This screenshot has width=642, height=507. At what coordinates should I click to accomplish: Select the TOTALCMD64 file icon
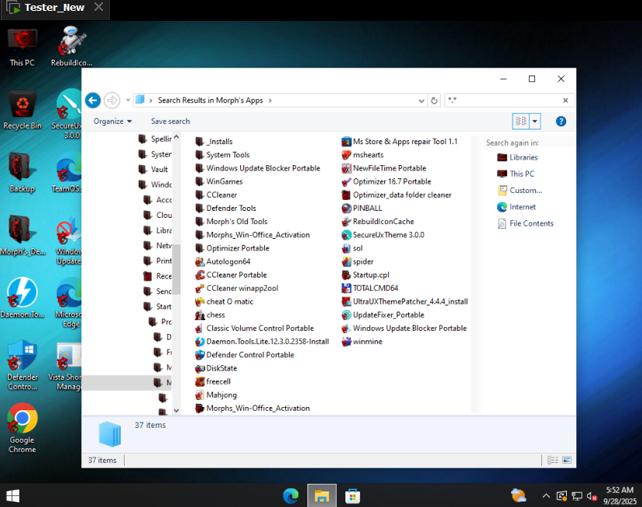click(x=347, y=288)
